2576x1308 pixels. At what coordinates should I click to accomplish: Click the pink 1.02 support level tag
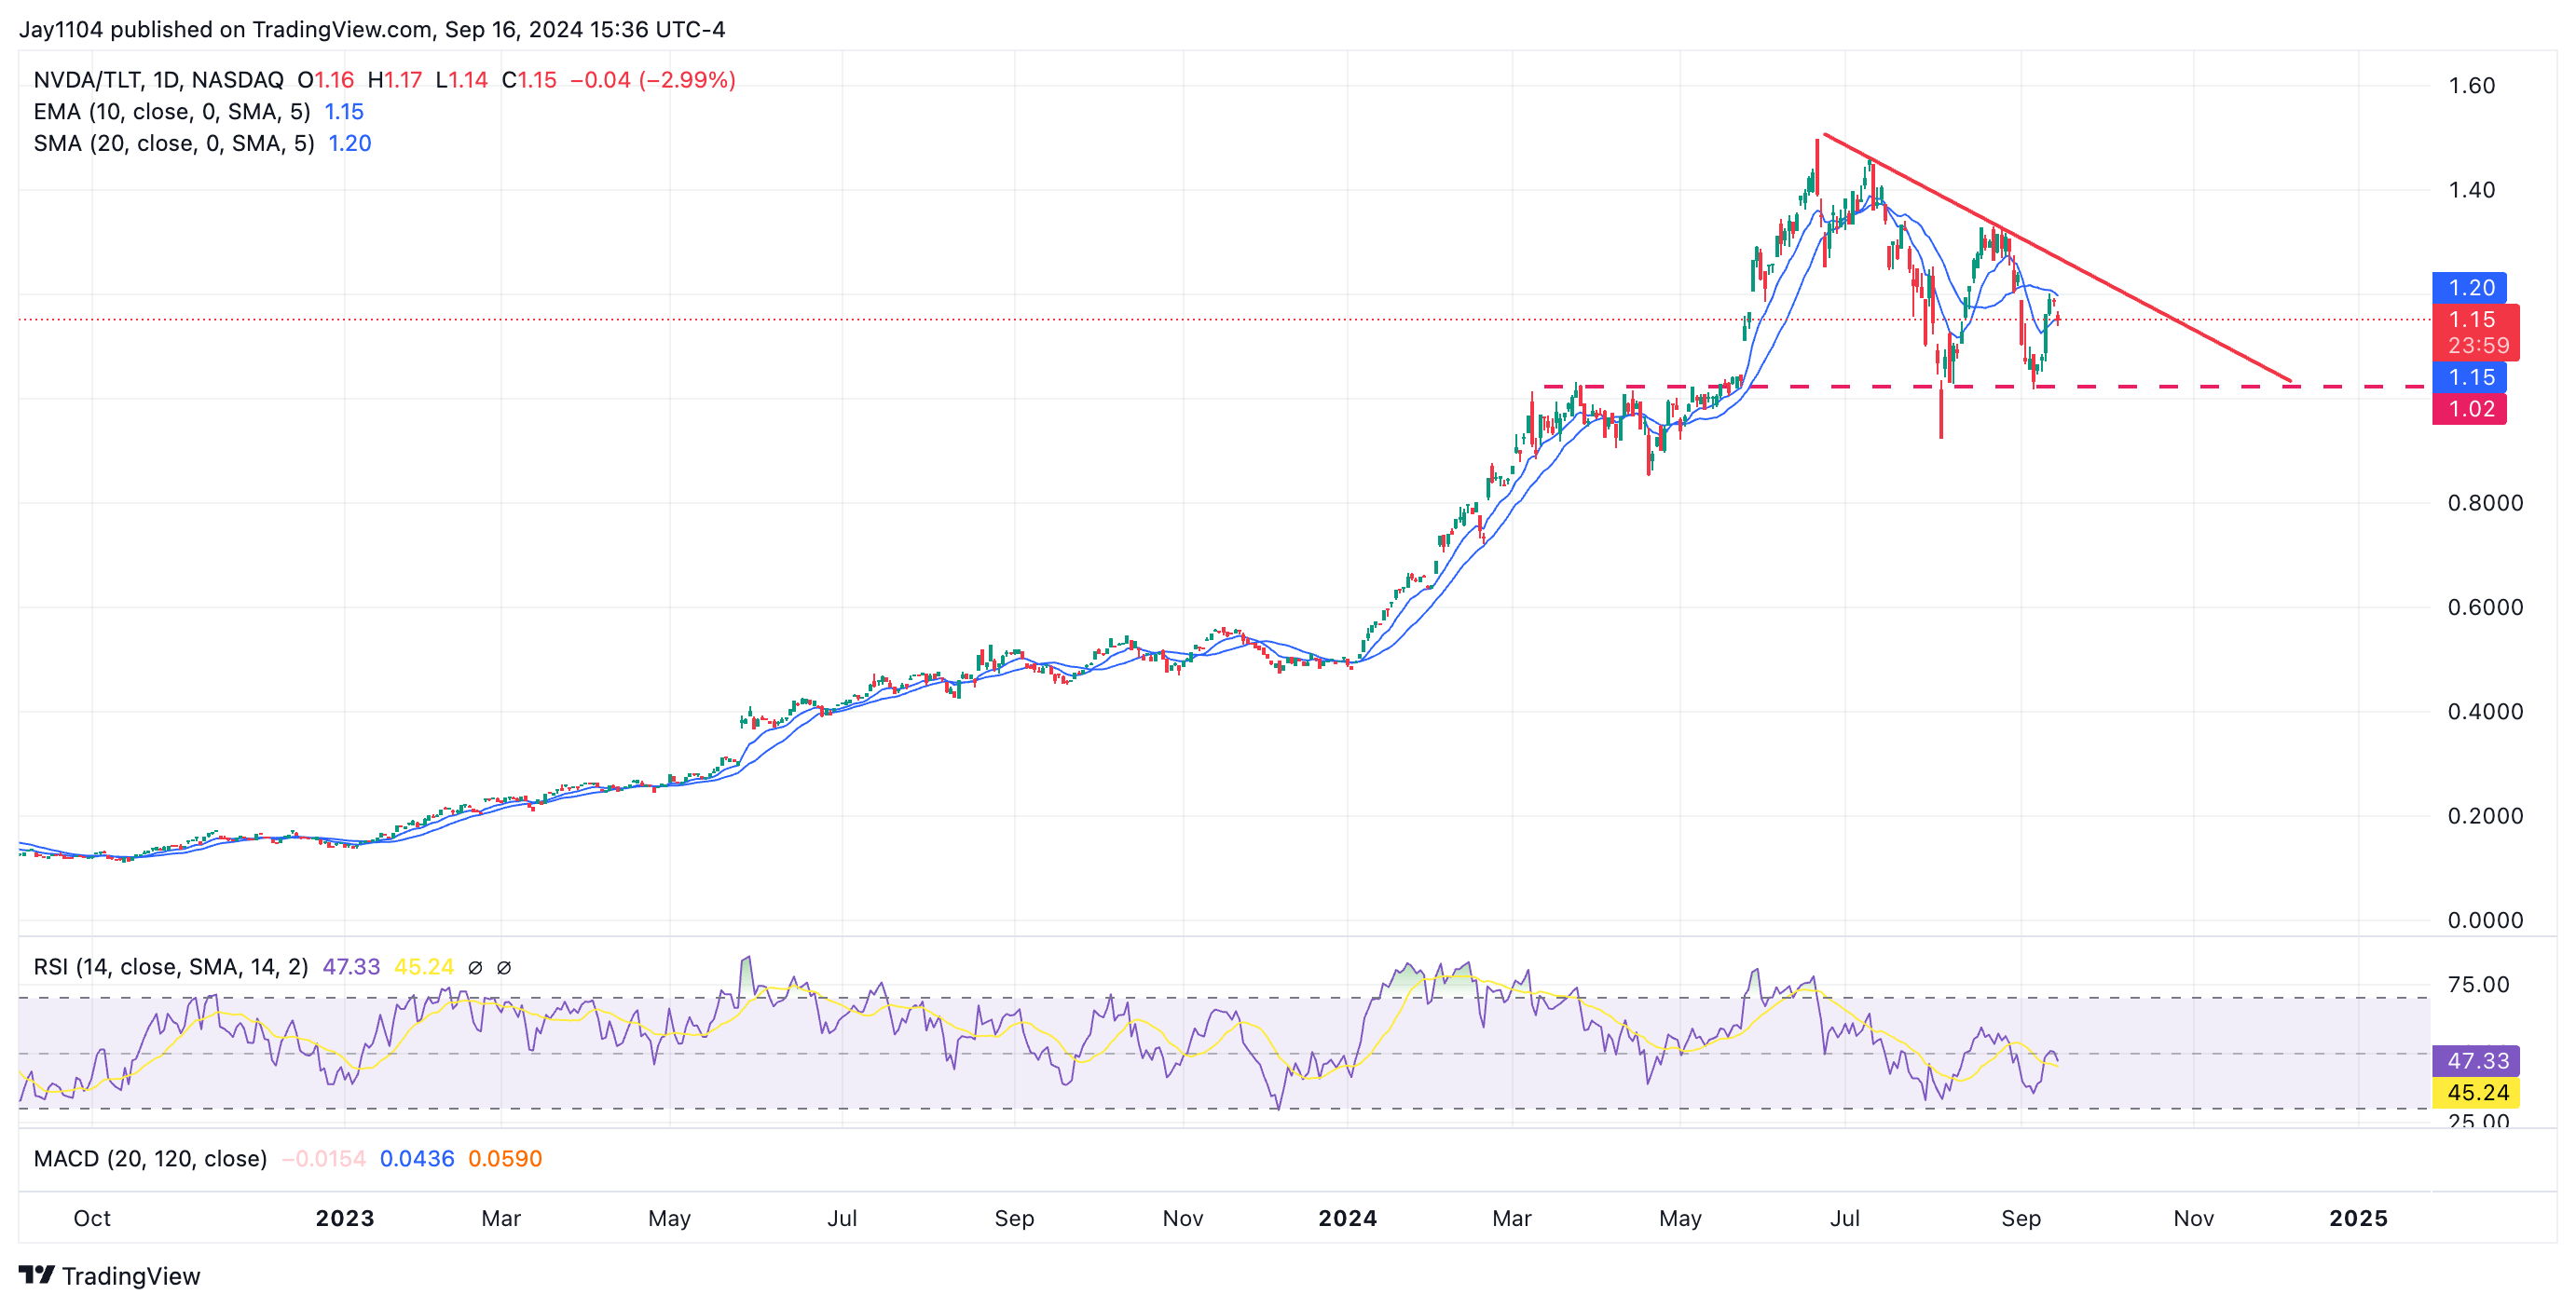2469,409
